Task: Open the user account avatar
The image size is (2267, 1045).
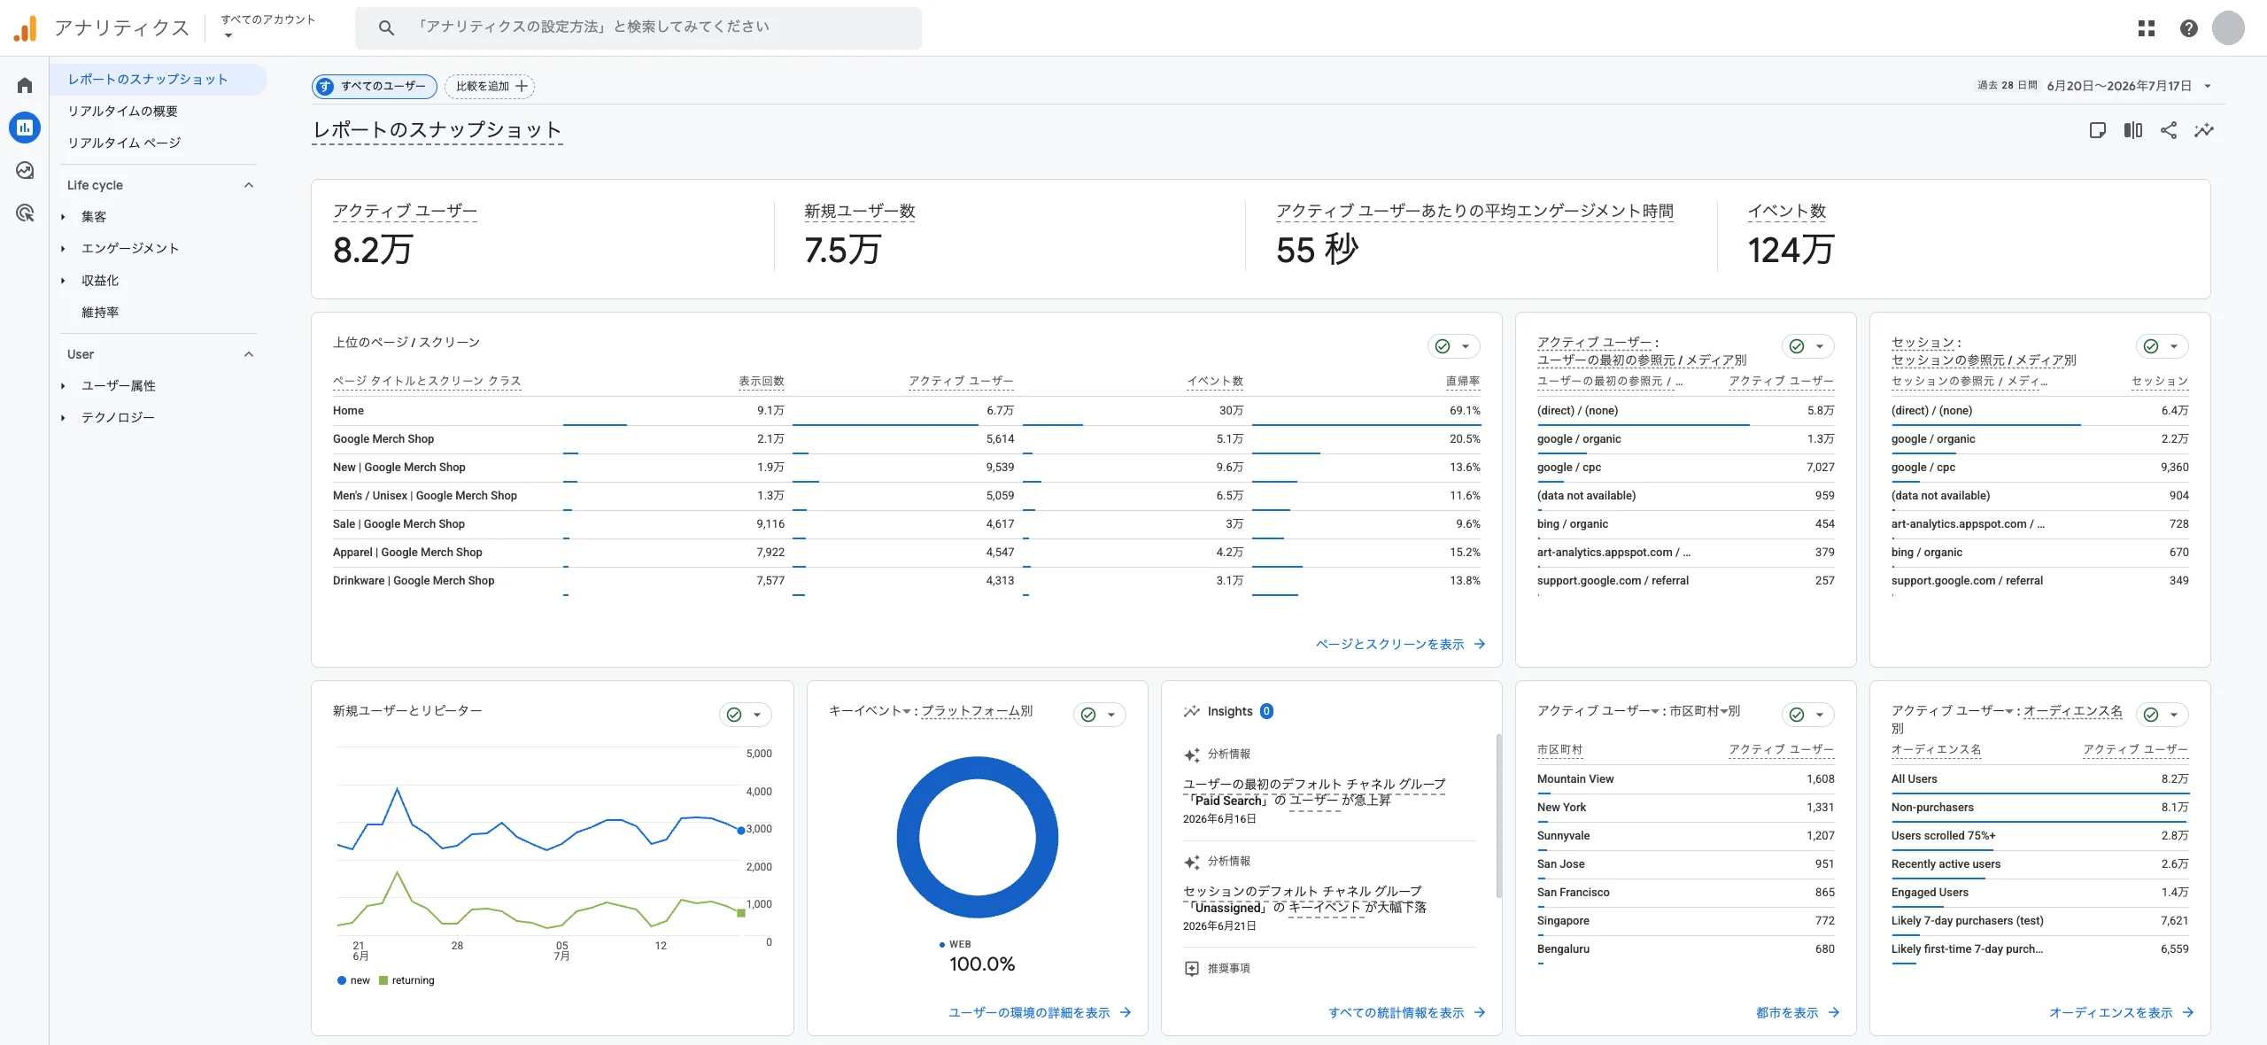Action: (x=2228, y=28)
